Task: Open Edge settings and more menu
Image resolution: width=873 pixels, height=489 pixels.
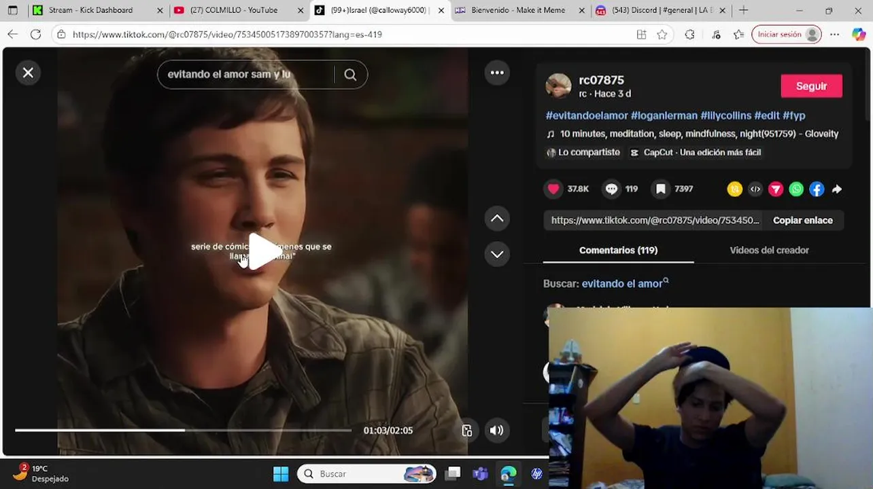Action: [835, 34]
